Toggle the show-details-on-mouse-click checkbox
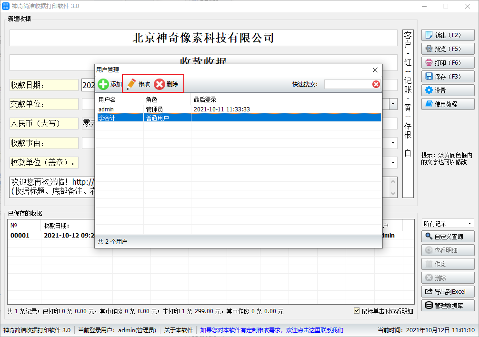This screenshot has width=479, height=337. (357, 311)
